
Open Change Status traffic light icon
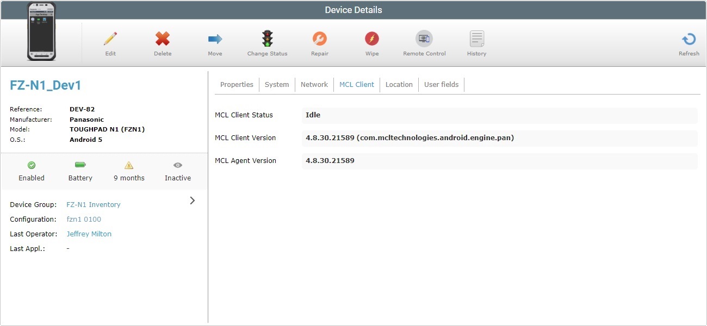[x=267, y=39]
